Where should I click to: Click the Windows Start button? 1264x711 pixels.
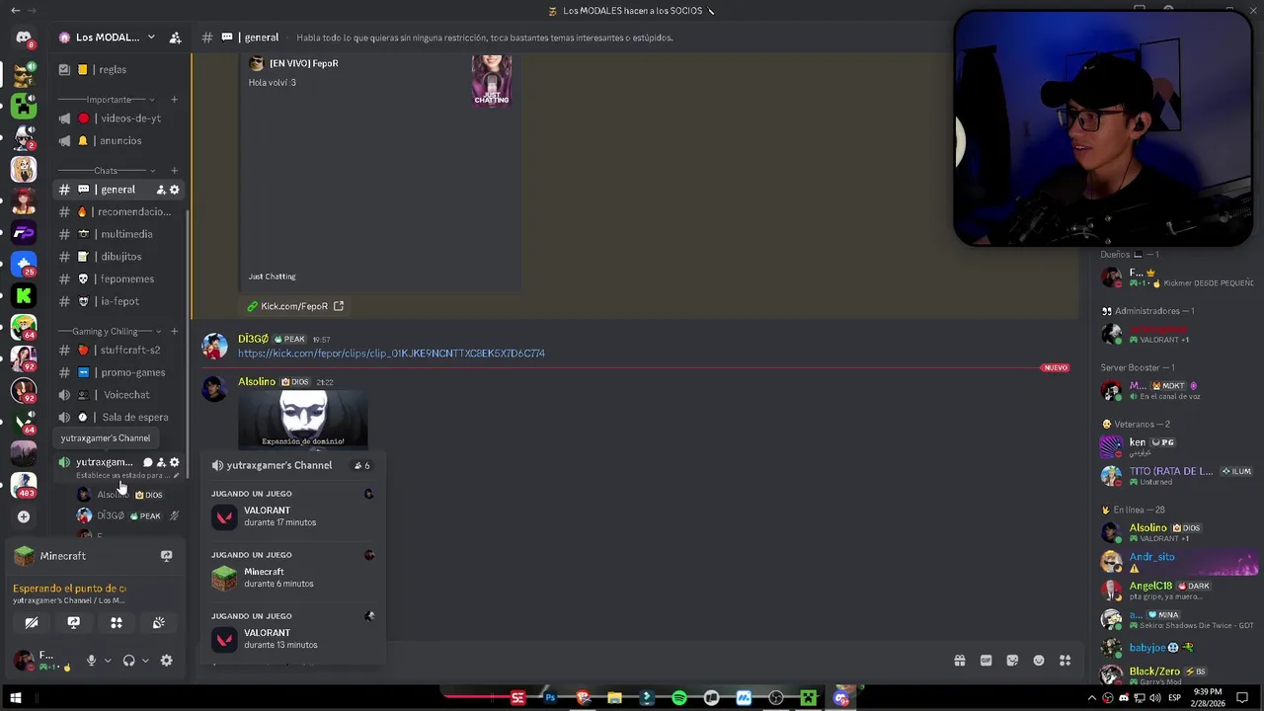point(16,698)
